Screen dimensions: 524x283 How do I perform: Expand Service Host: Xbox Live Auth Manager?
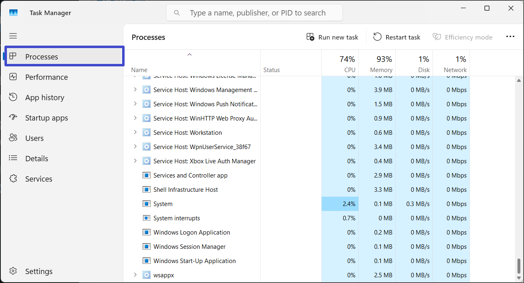135,161
